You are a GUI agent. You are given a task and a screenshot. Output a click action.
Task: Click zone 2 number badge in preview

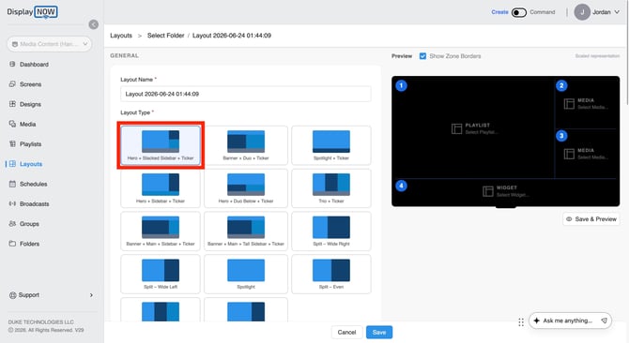click(561, 85)
